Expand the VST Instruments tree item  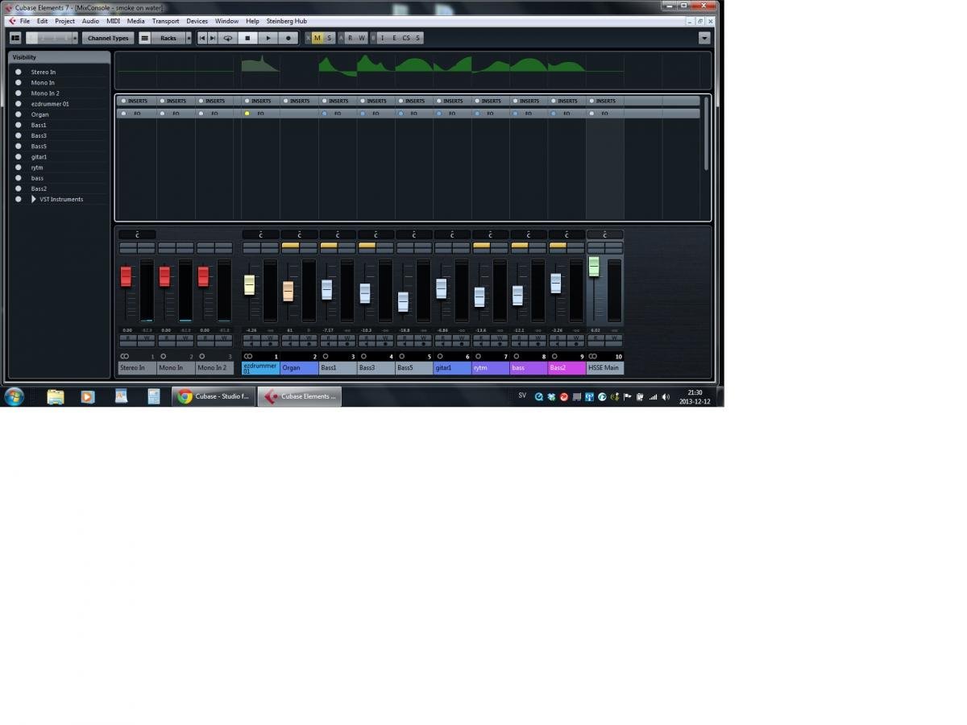[34, 199]
